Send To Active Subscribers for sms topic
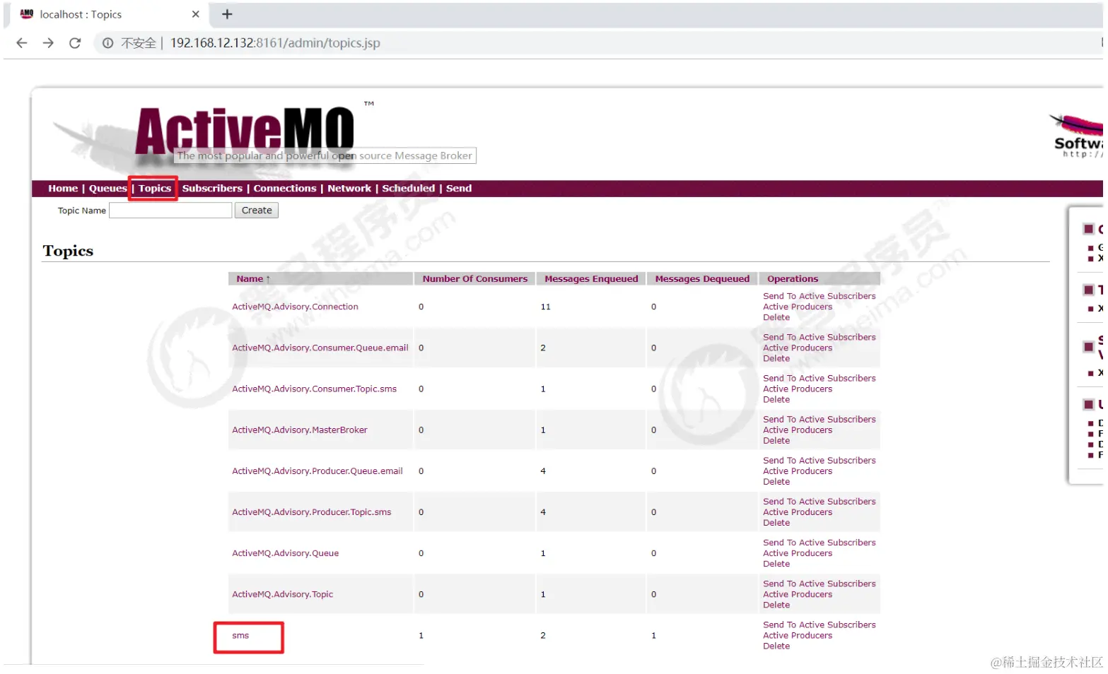This screenshot has height=674, width=1108. (x=820, y=625)
